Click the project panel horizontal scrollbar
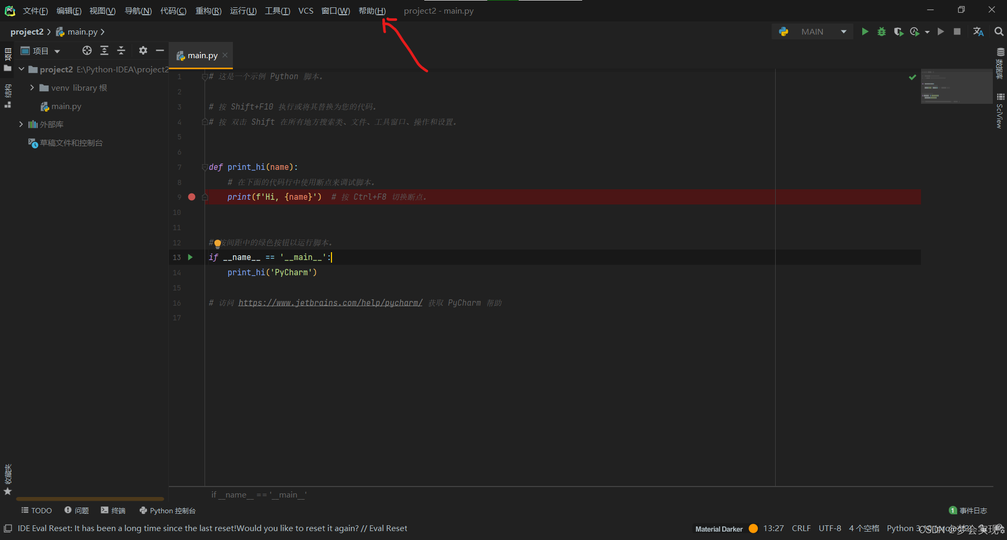 90,499
